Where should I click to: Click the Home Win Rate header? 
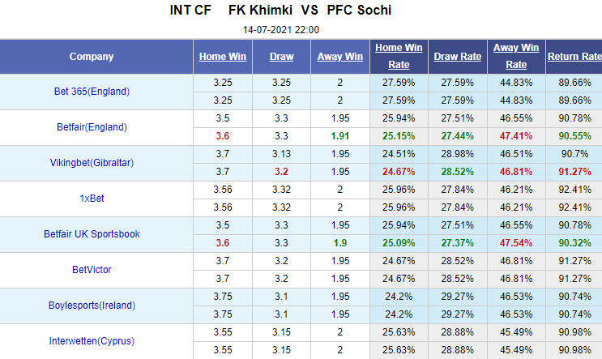[x=399, y=57]
